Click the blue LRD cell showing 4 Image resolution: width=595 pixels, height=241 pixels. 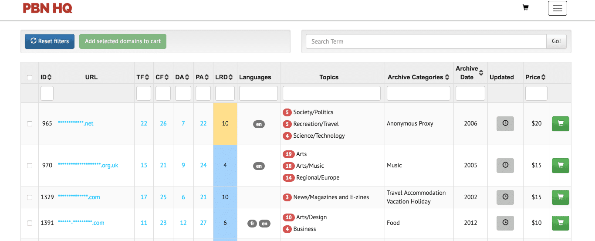point(225,166)
